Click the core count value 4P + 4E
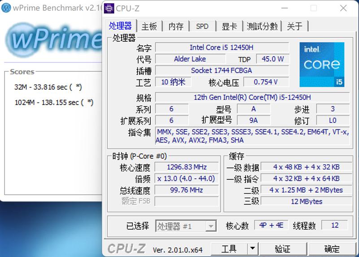 271,225
